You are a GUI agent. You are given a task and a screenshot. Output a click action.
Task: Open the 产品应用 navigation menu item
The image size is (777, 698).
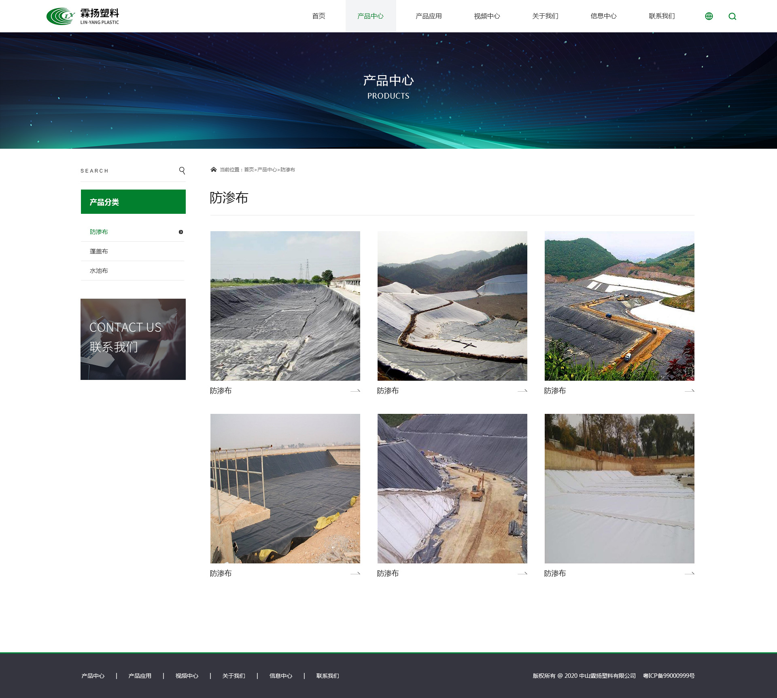429,16
